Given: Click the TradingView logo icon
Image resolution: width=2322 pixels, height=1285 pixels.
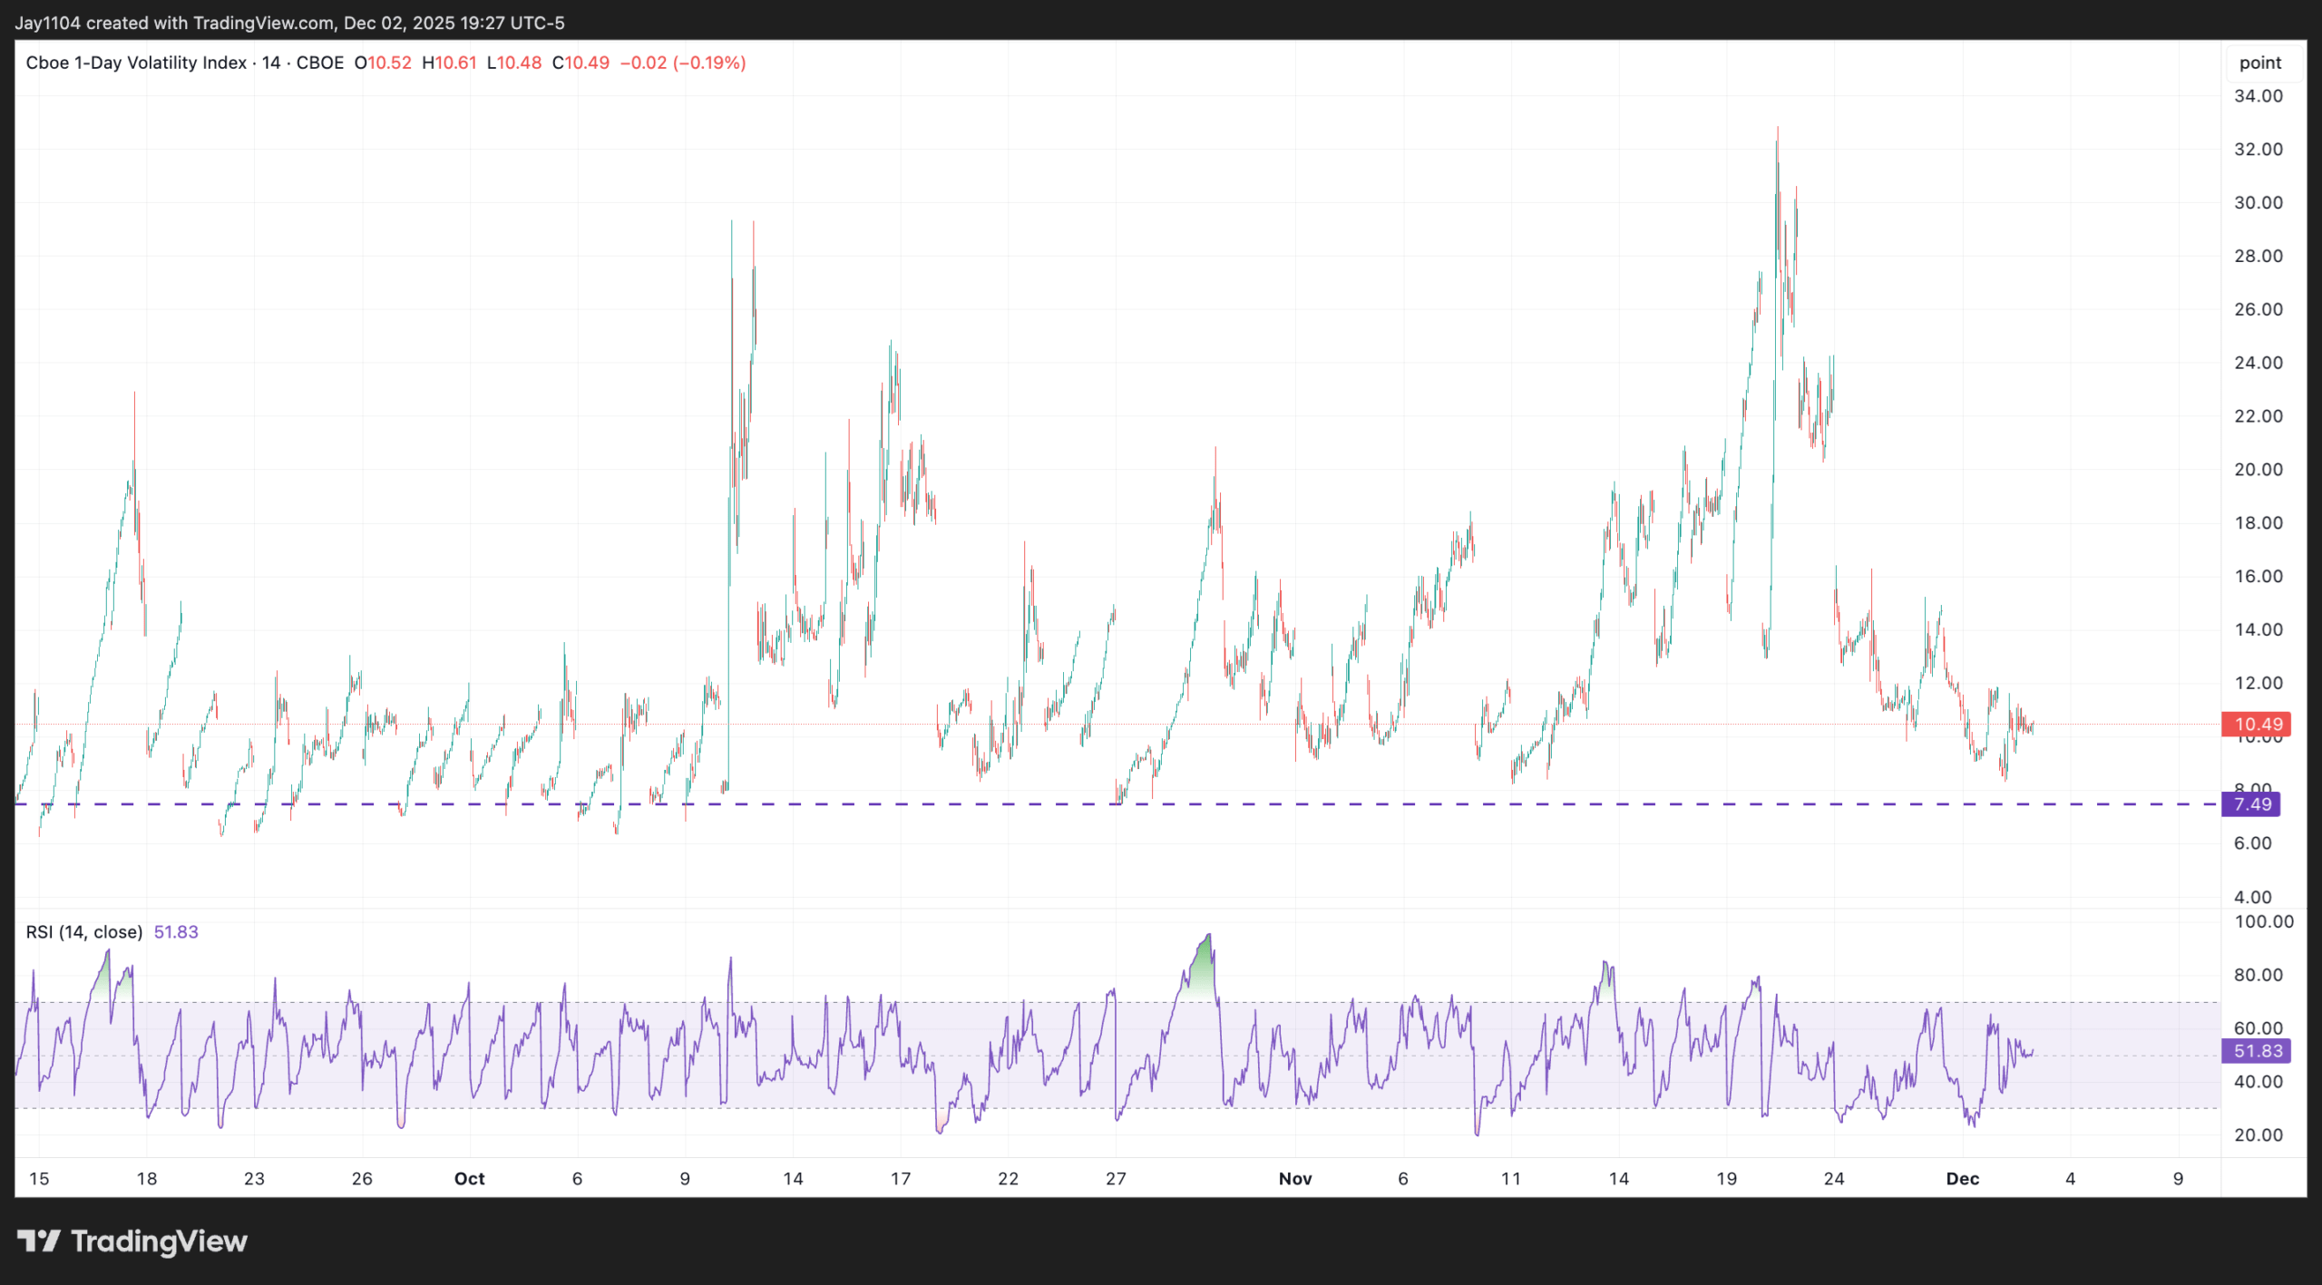Looking at the screenshot, I should click(x=38, y=1241).
